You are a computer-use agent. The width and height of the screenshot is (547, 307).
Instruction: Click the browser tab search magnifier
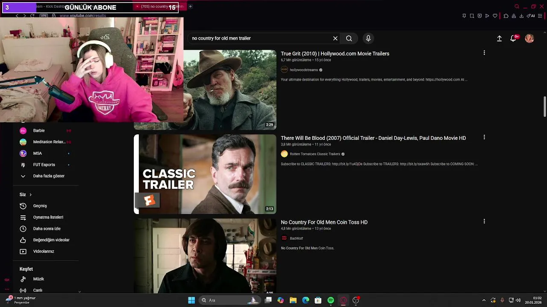tap(517, 6)
